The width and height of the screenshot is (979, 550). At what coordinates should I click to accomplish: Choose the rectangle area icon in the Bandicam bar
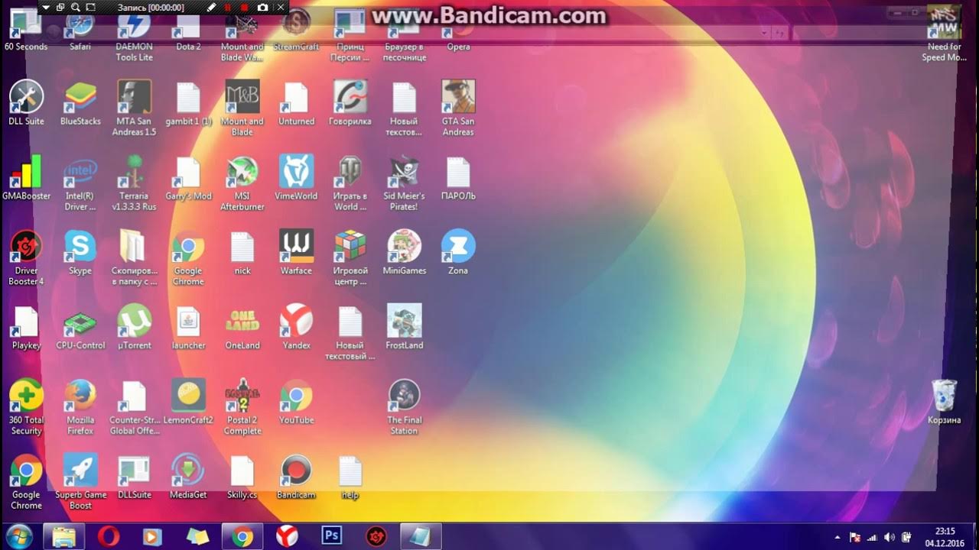pos(90,8)
